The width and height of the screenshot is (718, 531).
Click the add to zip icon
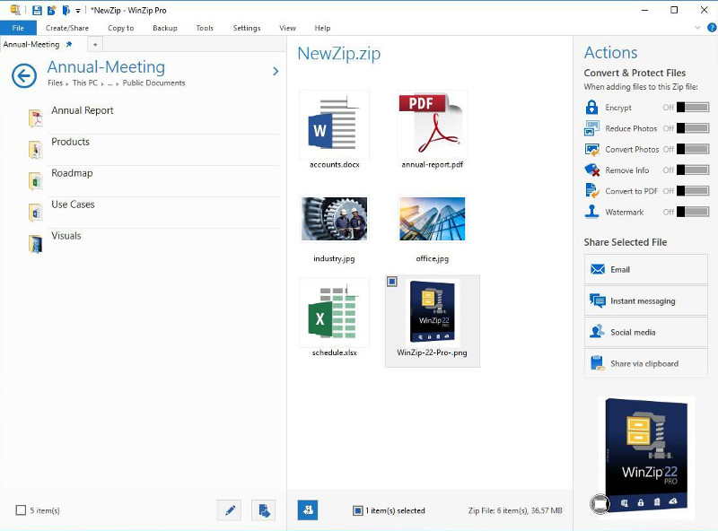tap(264, 510)
